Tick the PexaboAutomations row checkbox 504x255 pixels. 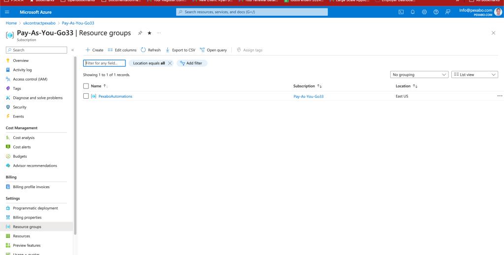click(86, 96)
